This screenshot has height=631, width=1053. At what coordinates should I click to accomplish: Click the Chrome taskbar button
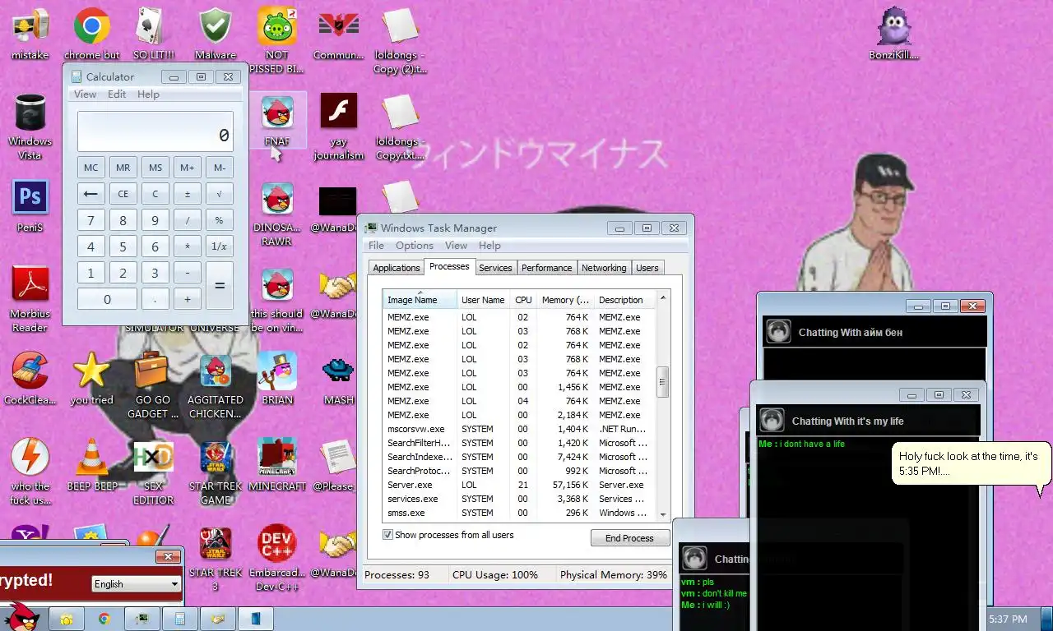coord(104,619)
